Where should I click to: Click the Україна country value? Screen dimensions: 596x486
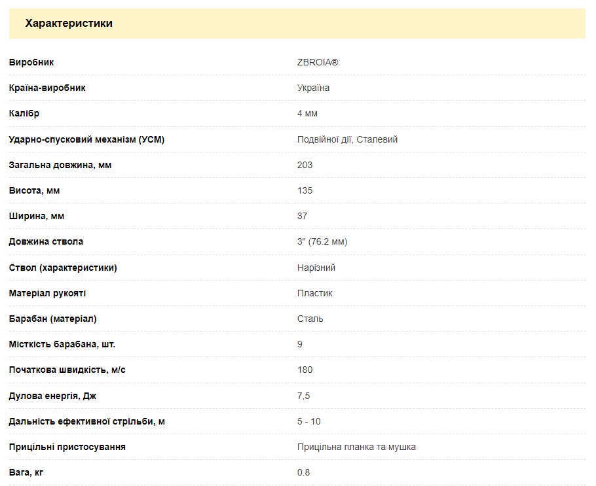coord(313,88)
